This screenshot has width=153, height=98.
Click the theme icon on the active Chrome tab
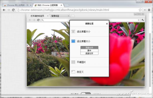pos(36,5)
